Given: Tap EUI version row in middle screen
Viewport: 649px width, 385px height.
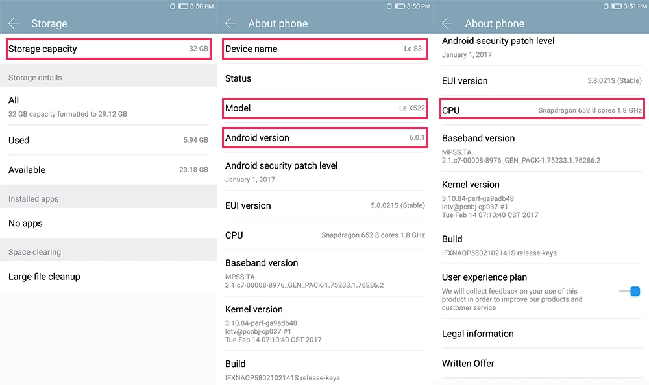Looking at the screenshot, I should (x=325, y=205).
